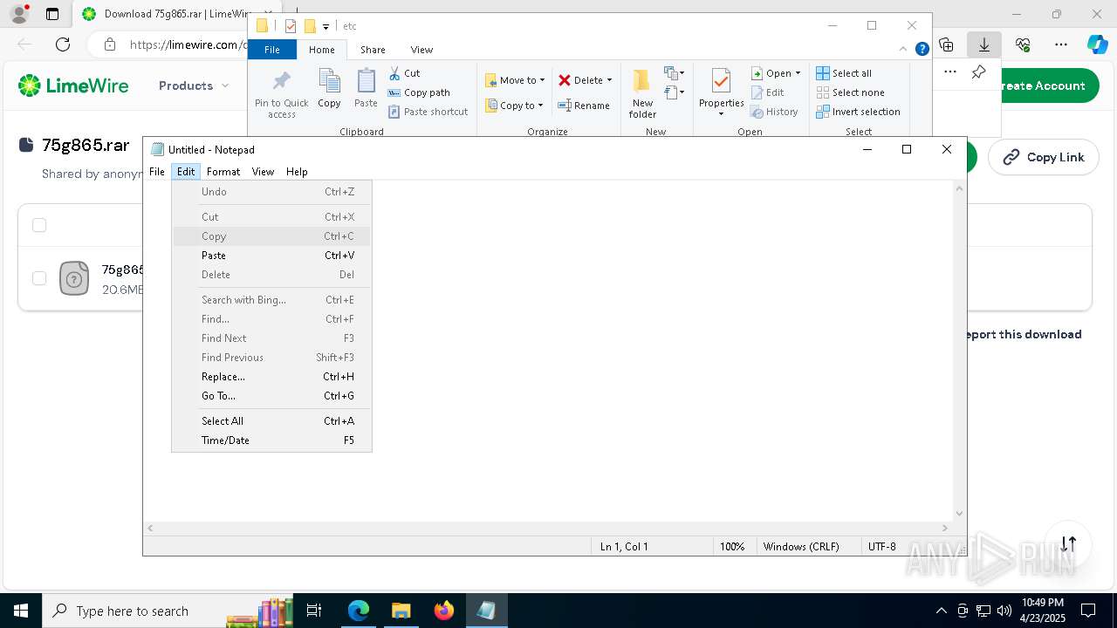Image resolution: width=1117 pixels, height=628 pixels.
Task: Click Copy path in Explorer ribbon
Action: click(419, 92)
